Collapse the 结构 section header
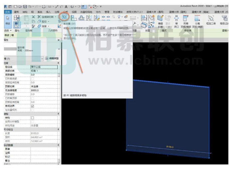The width and height of the screenshot is (229, 169). pyautogui.click(x=58, y=114)
